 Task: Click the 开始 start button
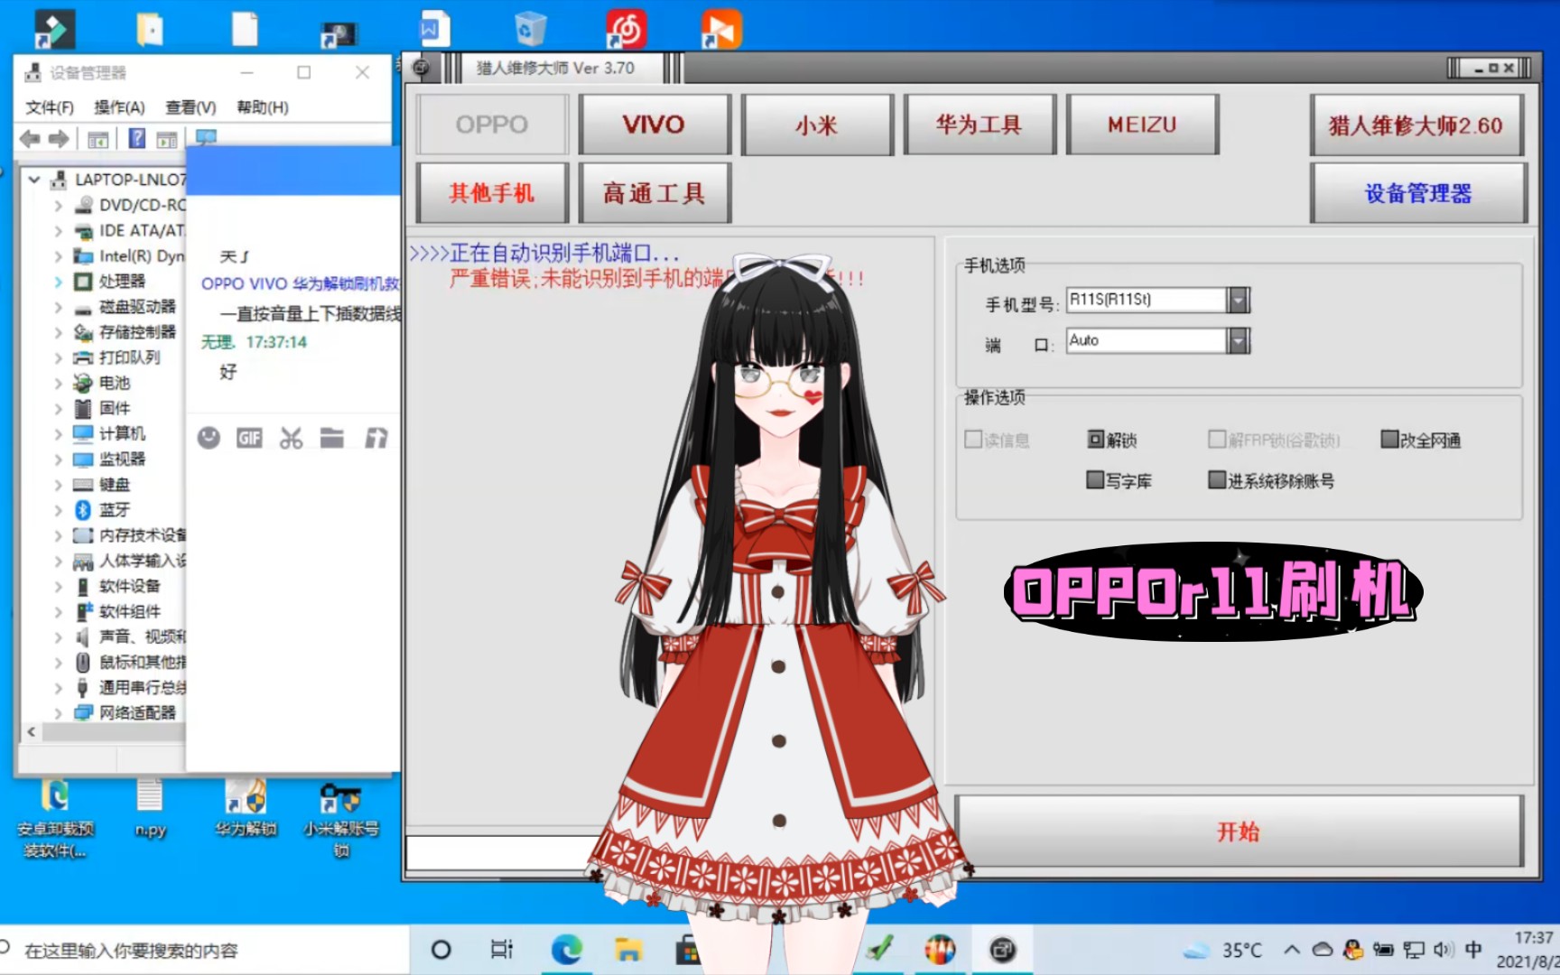tap(1239, 831)
